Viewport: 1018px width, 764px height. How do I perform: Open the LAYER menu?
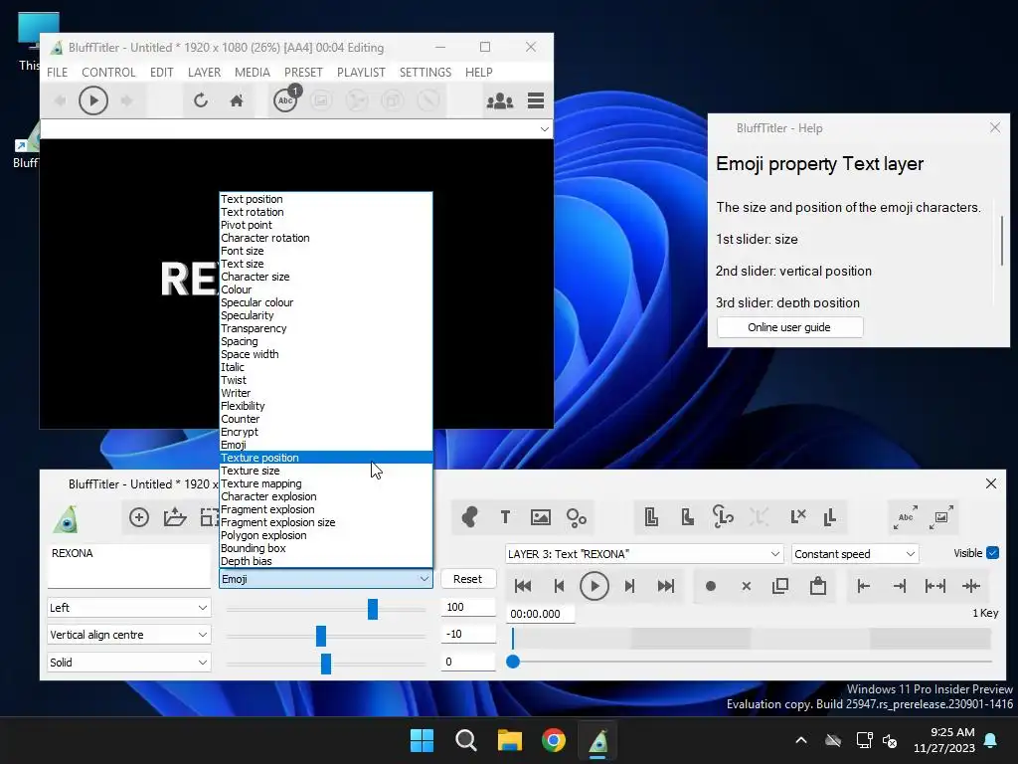[204, 72]
